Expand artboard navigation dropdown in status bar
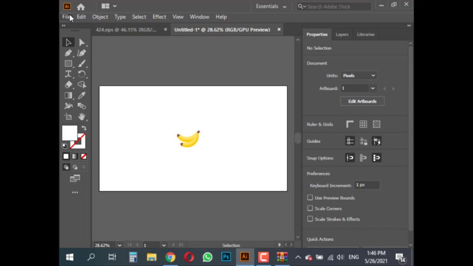Screen dimensions: 473x266 tap(164, 245)
